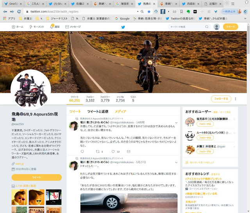Open the 弁護士 bookmark folder

click(x=26, y=18)
